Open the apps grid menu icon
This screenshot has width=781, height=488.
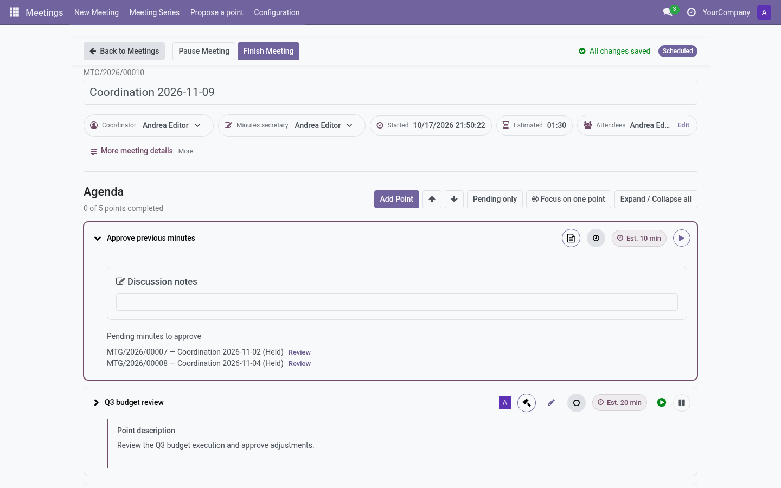pos(15,12)
